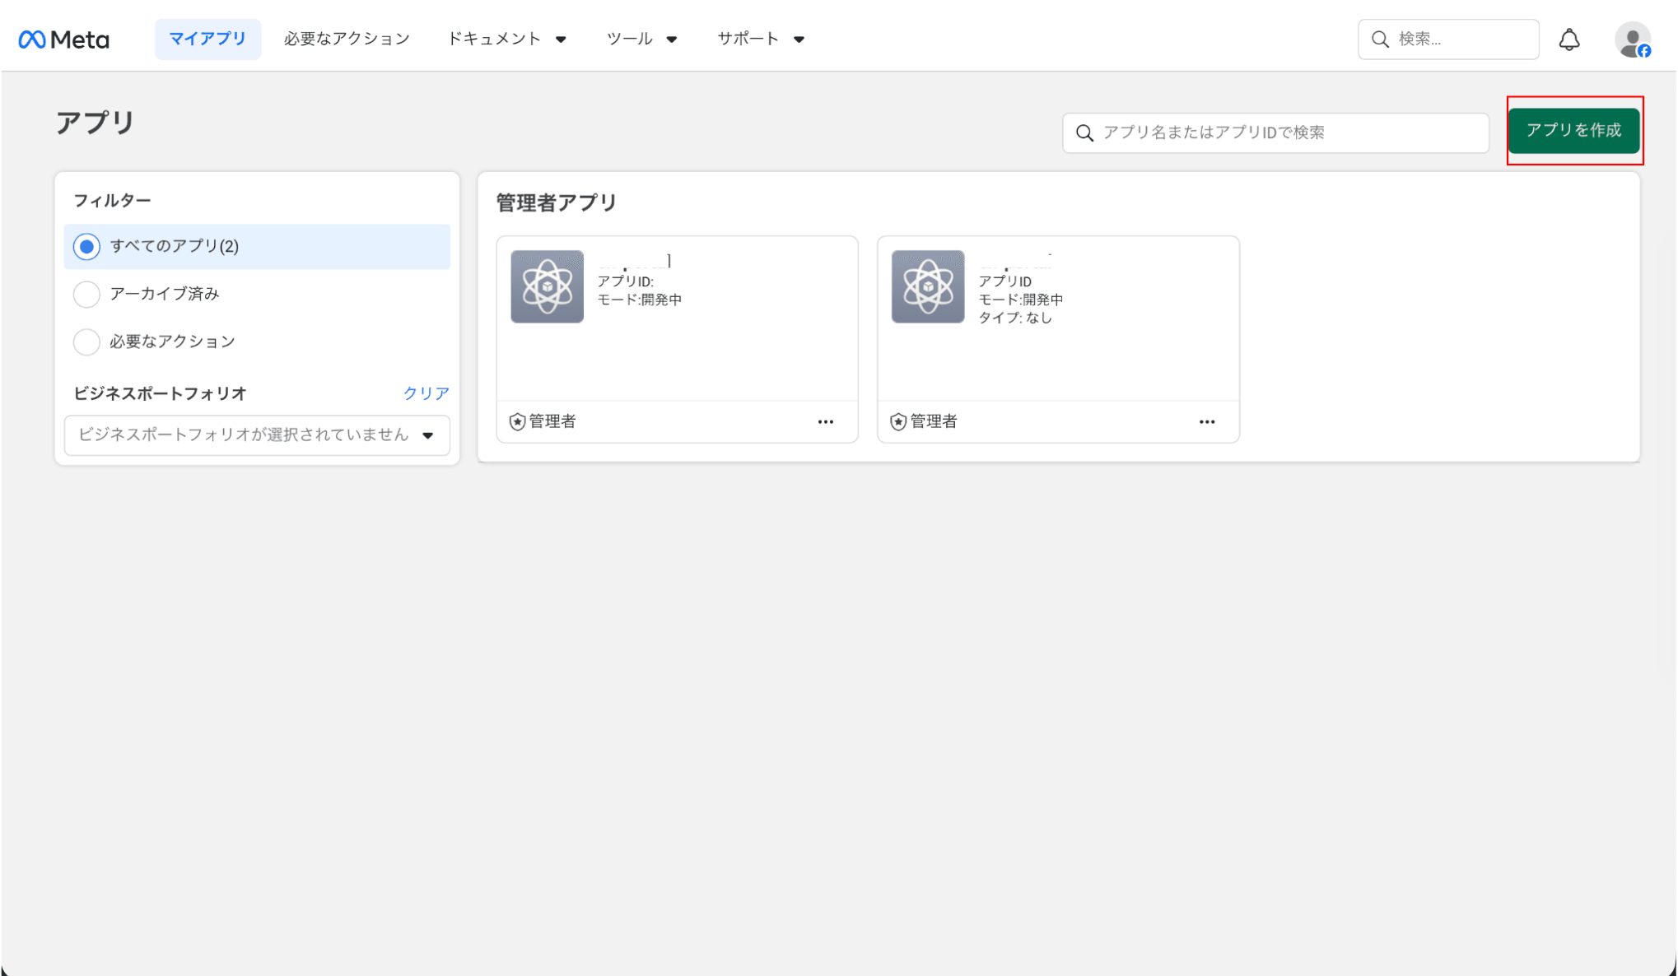Image resolution: width=1678 pixels, height=976 pixels.
Task: Expand the ドキュメント dropdown
Action: 506,40
